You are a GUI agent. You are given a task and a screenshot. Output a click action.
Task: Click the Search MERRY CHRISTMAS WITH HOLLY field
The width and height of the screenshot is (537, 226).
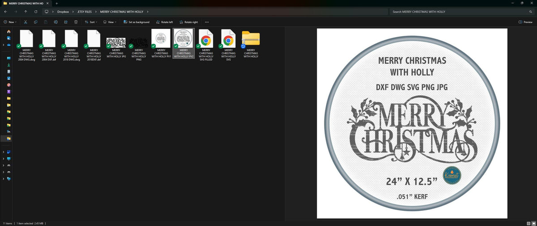coord(461,12)
